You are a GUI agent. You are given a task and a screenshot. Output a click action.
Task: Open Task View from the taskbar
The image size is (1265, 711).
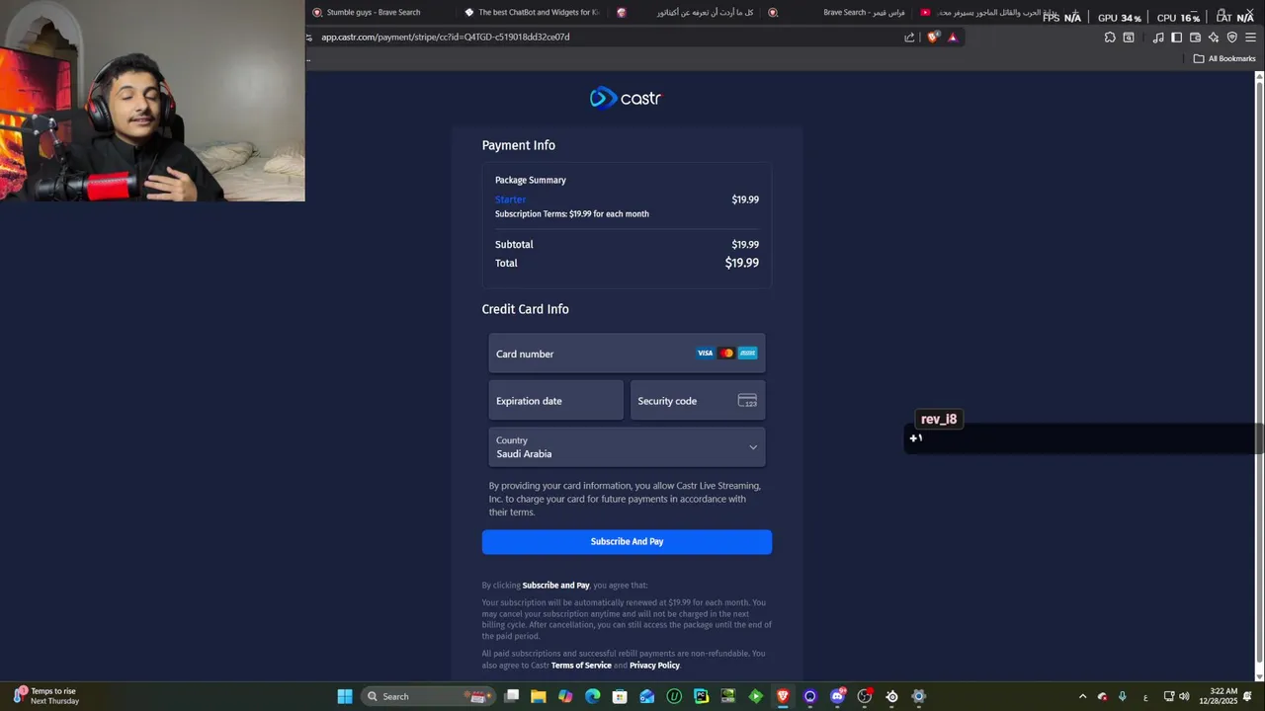coord(512,696)
